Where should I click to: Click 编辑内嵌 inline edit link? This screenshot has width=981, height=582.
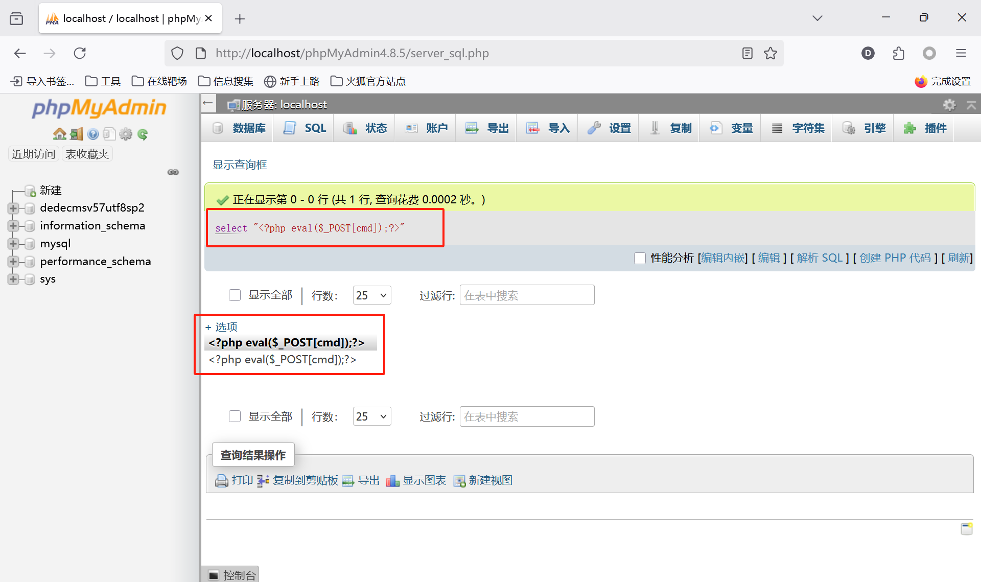(x=722, y=258)
